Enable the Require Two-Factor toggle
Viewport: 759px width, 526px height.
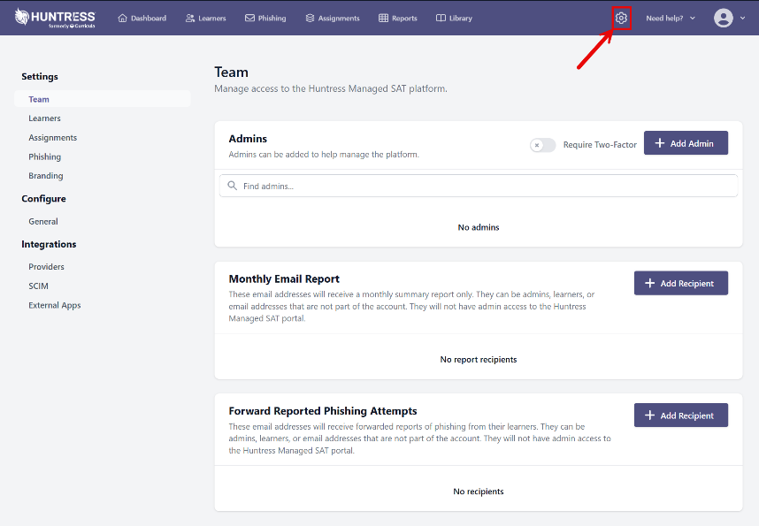point(542,145)
